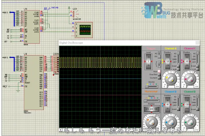Select the U9 8253A timer chip

click(32, 27)
